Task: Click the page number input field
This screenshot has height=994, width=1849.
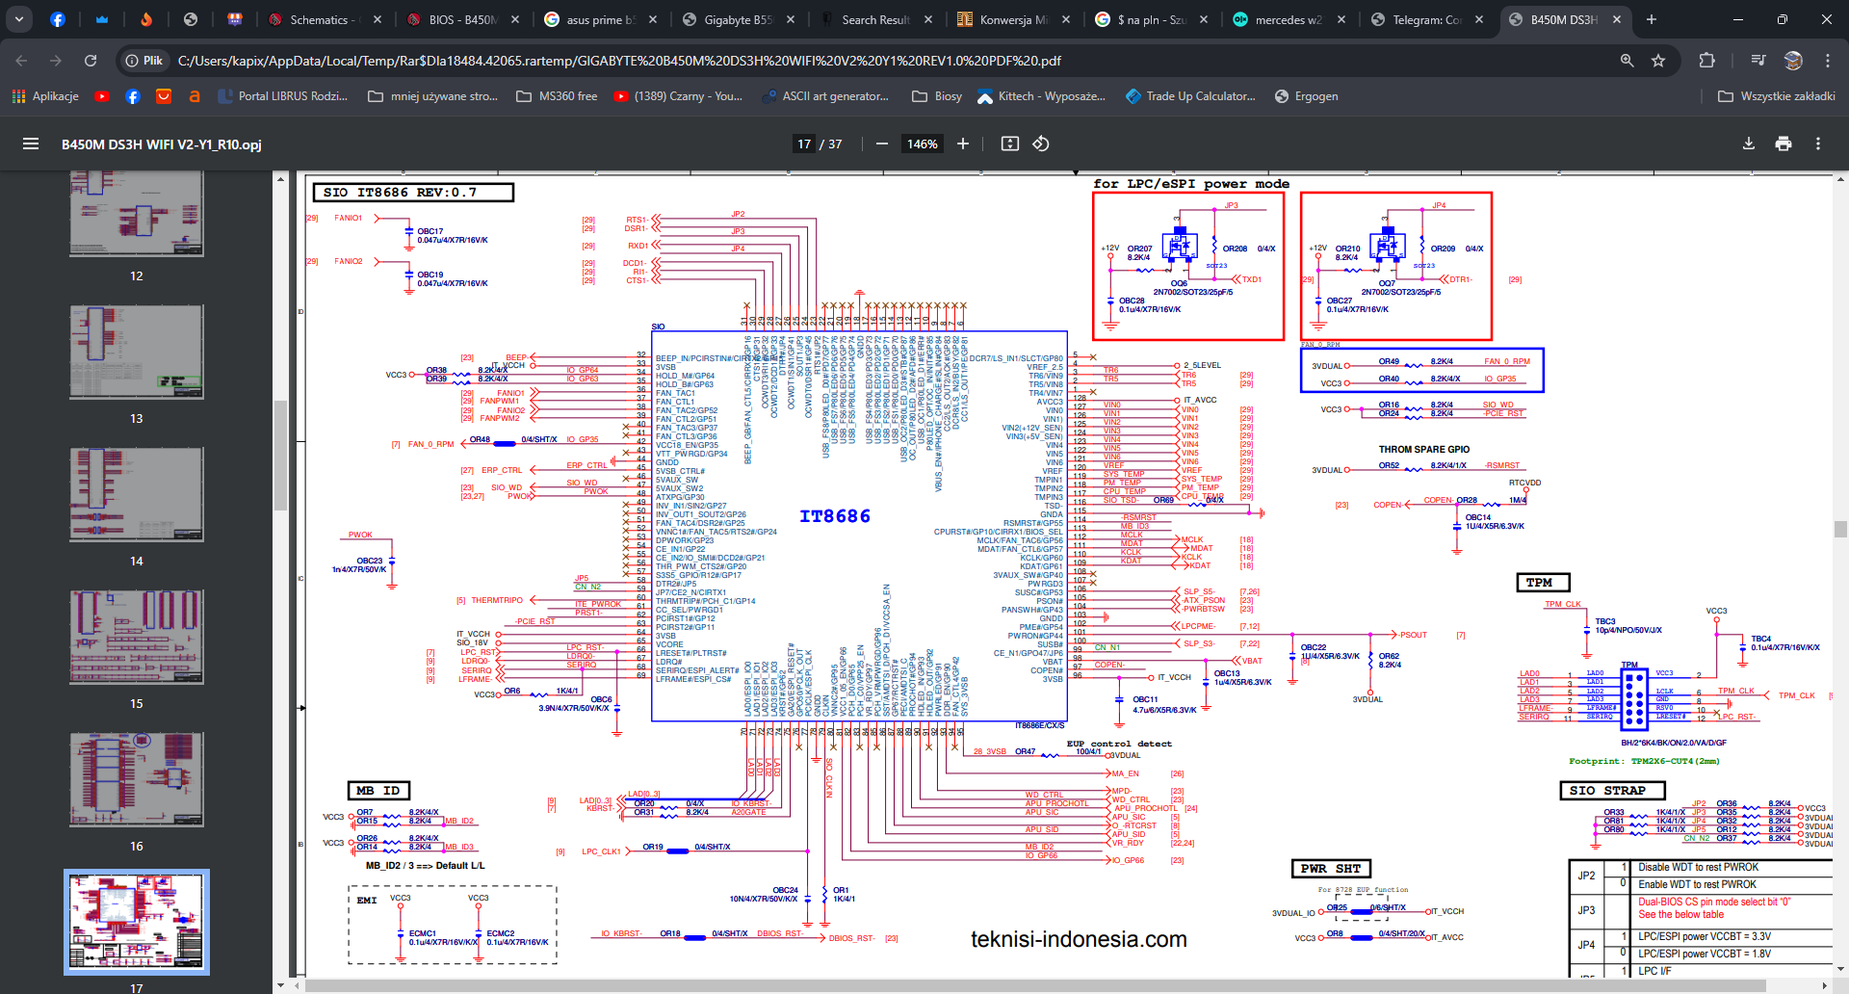Action: pos(803,144)
